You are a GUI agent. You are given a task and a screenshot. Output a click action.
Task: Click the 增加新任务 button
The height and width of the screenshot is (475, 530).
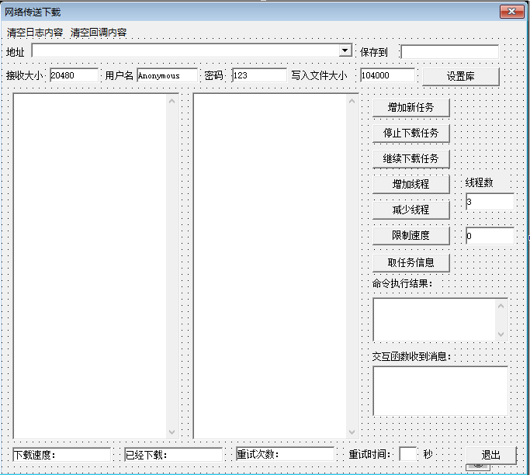coord(410,107)
